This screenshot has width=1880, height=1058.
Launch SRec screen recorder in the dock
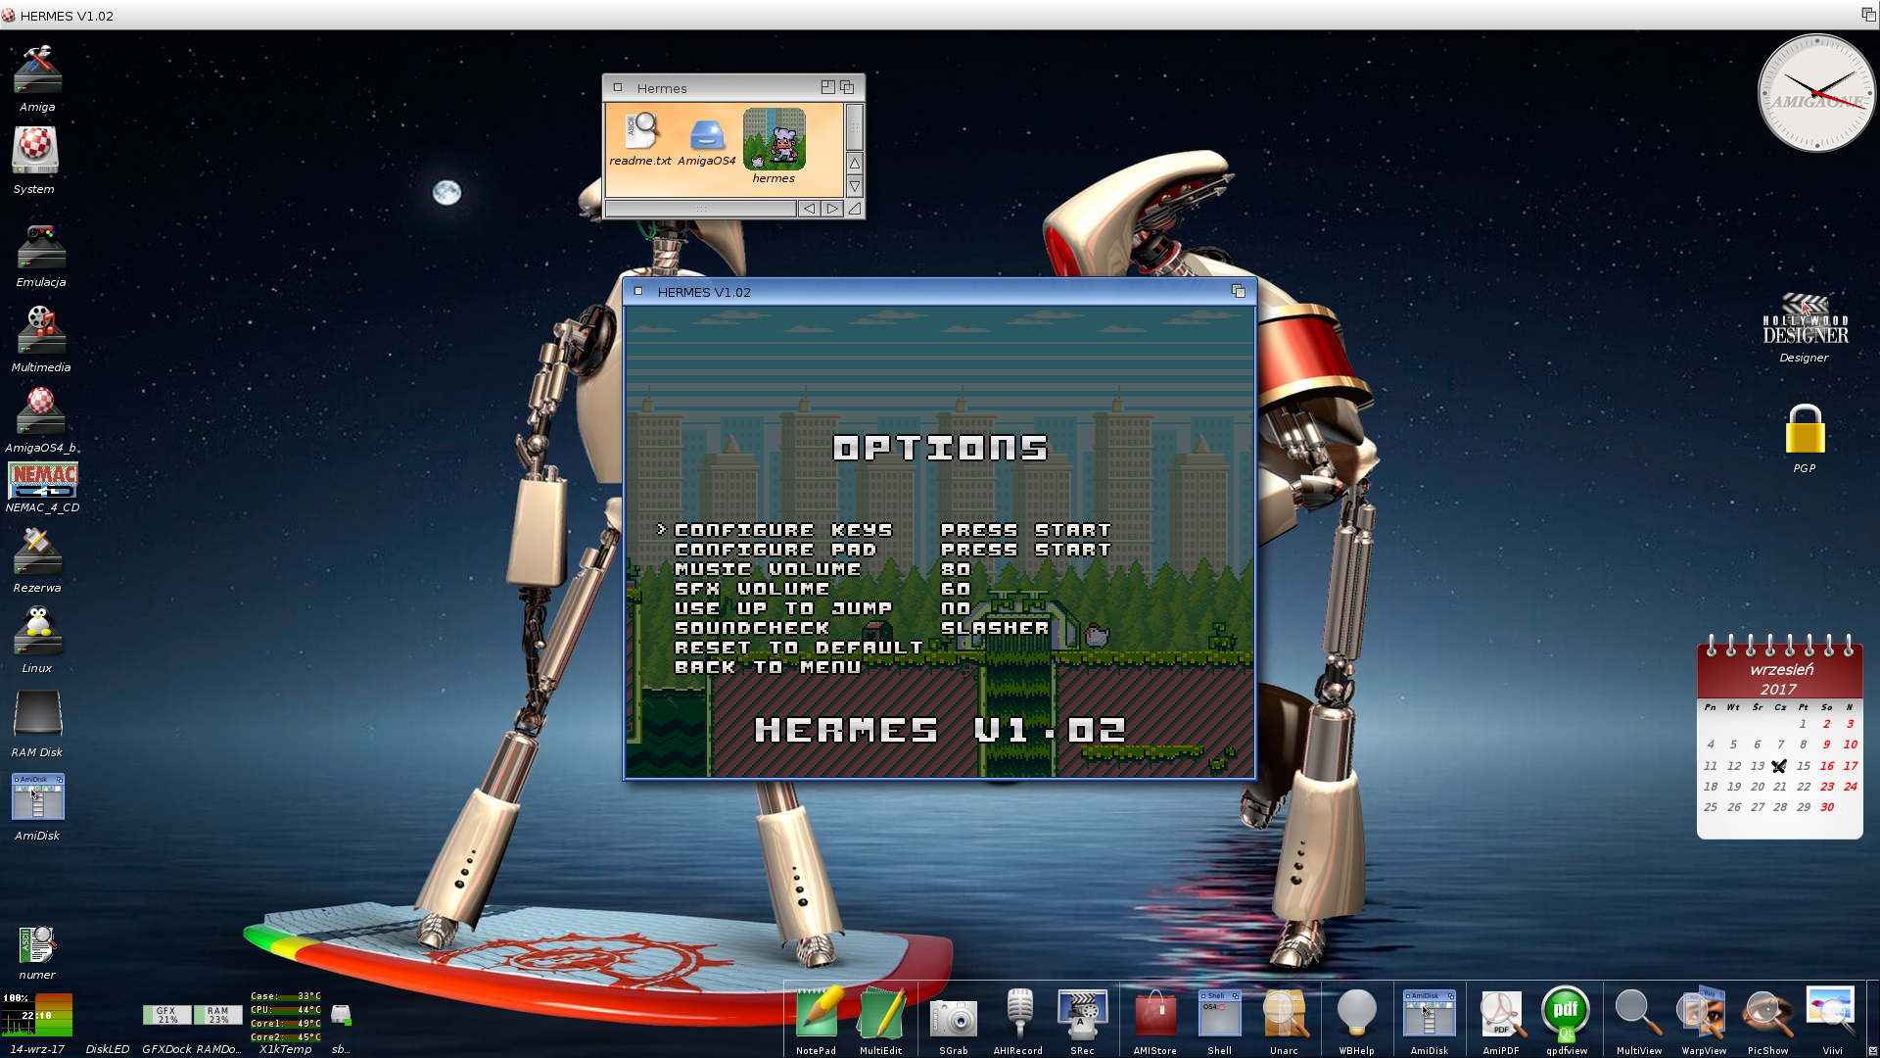[1082, 1014]
